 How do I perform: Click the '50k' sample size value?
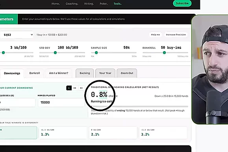click(126, 48)
